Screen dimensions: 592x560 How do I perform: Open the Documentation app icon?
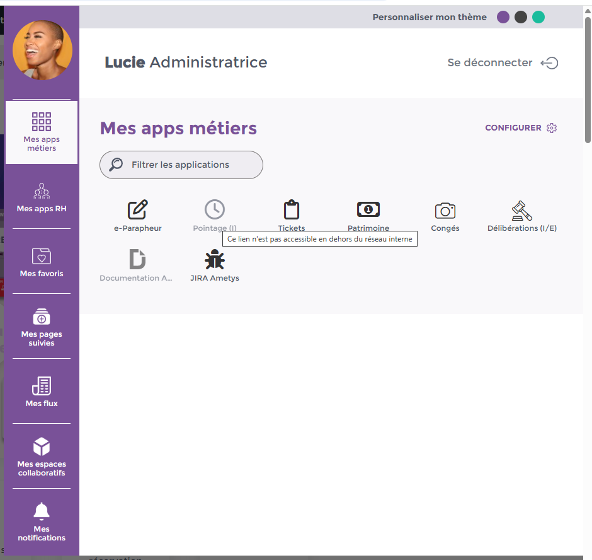tap(137, 259)
